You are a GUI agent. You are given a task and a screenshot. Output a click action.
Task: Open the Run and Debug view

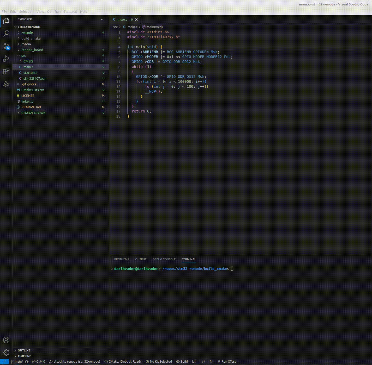point(6,59)
